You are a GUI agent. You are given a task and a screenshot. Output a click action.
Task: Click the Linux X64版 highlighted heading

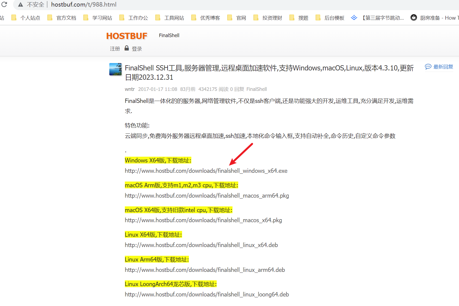tap(153, 235)
